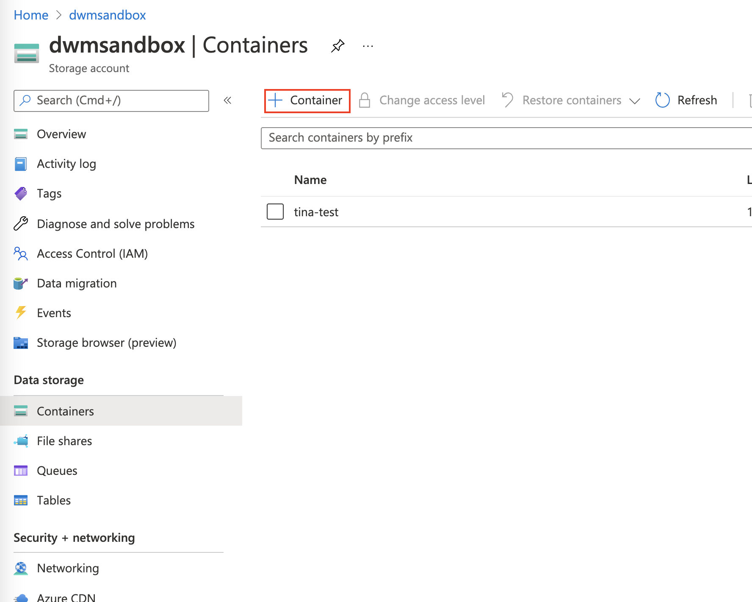This screenshot has width=752, height=602.
Task: Open the more options ellipsis menu
Action: click(x=368, y=46)
